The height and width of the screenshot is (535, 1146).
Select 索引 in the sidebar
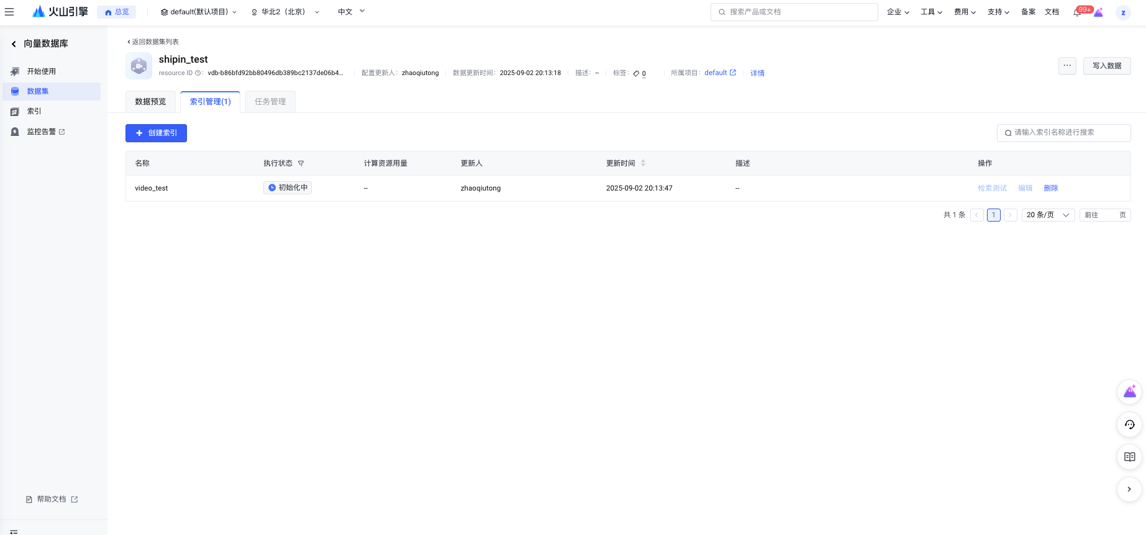[52, 112]
